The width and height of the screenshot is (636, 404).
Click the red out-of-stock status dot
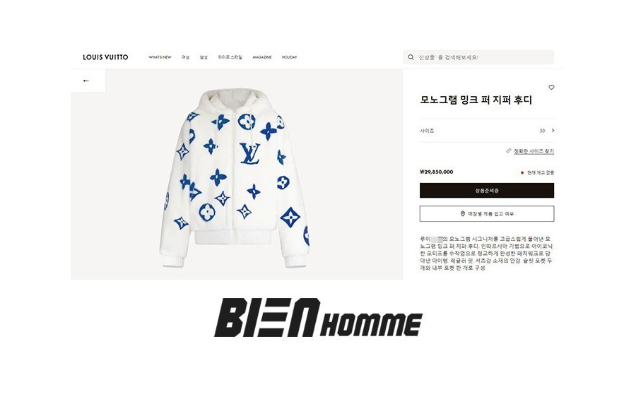[522, 172]
